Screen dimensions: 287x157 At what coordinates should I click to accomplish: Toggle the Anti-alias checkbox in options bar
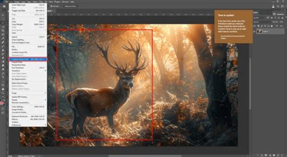[x=51, y=6]
